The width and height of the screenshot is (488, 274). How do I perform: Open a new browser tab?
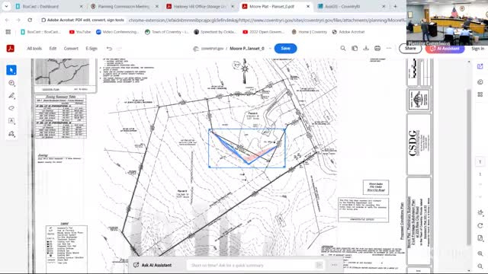tap(395, 6)
